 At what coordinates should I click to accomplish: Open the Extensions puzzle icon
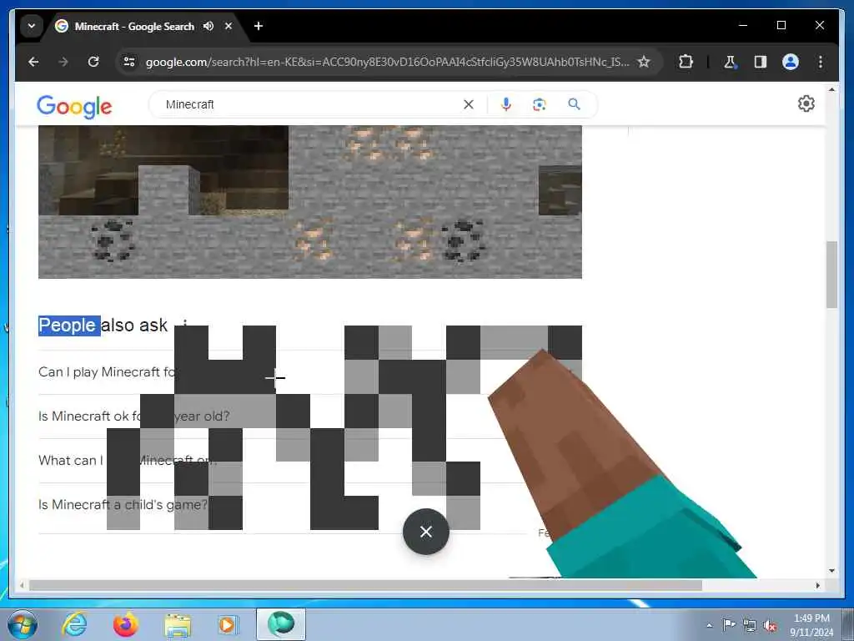point(686,62)
